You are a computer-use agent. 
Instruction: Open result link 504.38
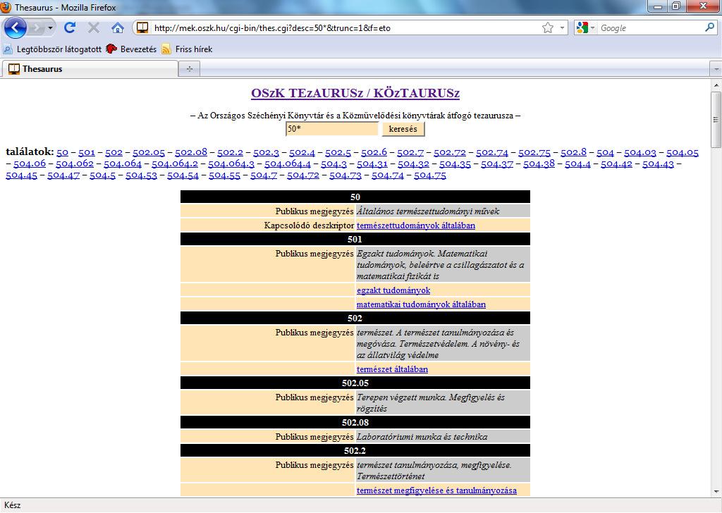(x=539, y=163)
